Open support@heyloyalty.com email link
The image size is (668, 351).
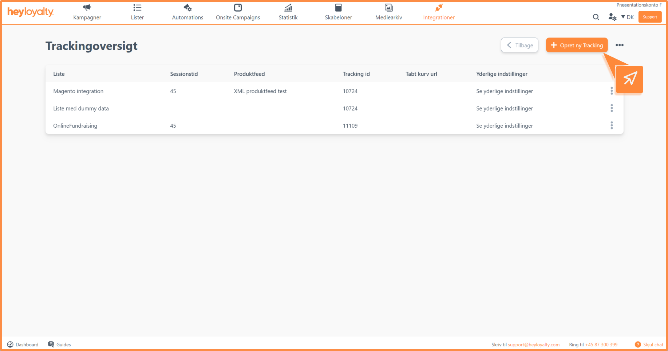tap(533, 345)
